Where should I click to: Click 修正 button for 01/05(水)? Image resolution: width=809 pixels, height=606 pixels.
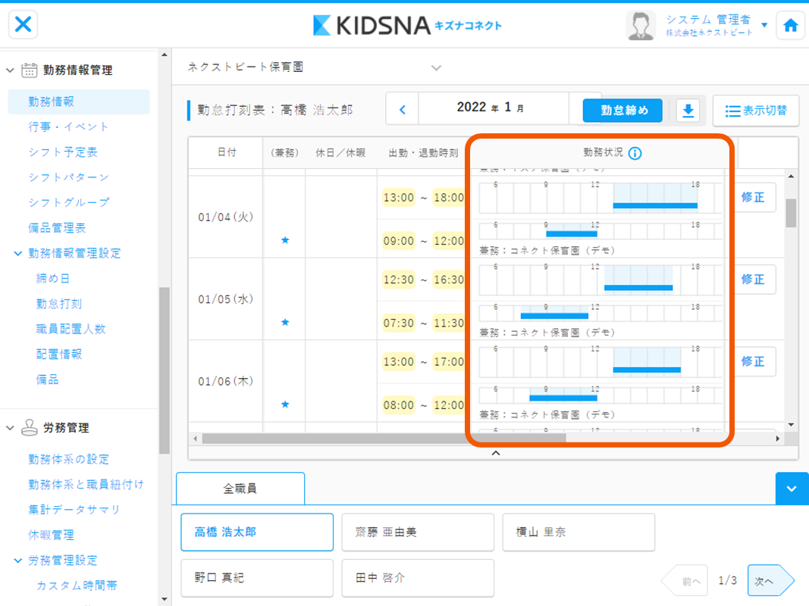pyautogui.click(x=752, y=280)
